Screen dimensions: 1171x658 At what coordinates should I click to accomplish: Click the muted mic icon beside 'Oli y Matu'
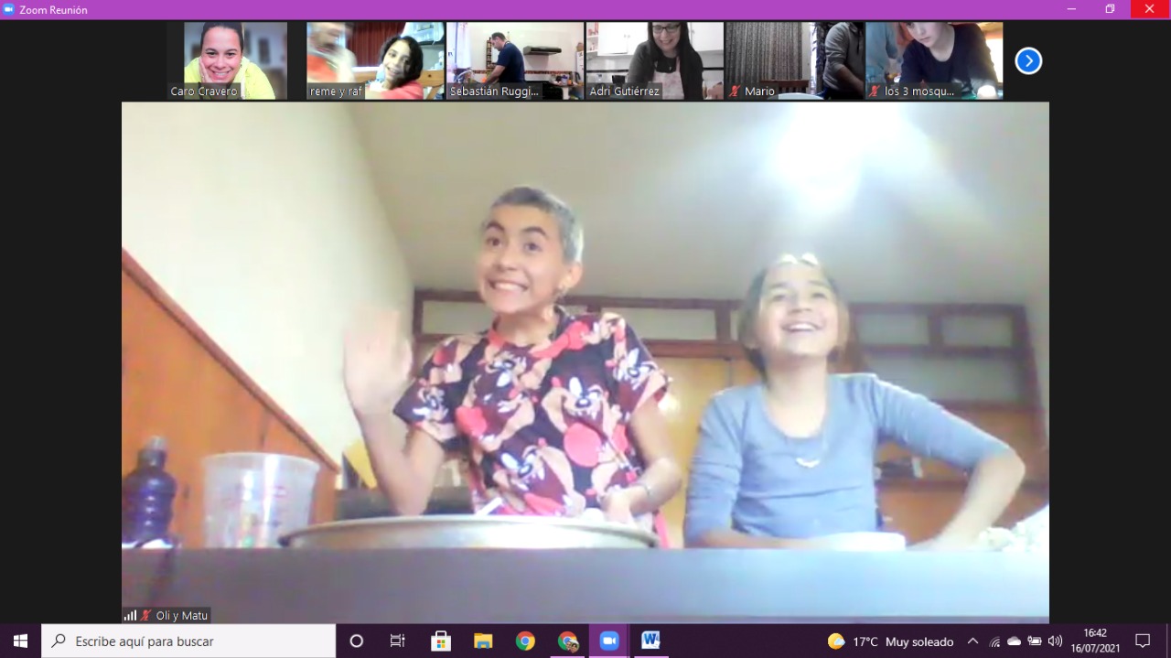tap(145, 616)
